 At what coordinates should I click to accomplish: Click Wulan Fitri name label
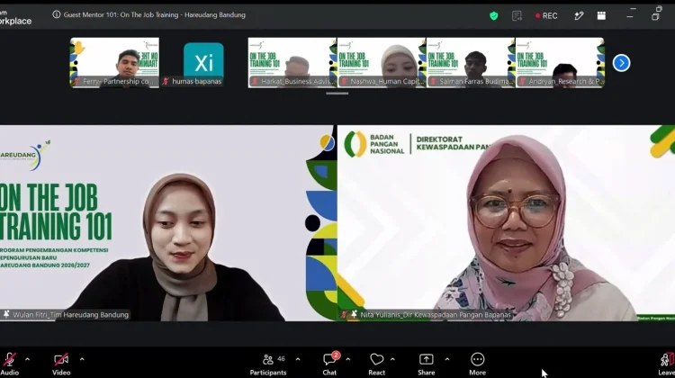click(70, 315)
